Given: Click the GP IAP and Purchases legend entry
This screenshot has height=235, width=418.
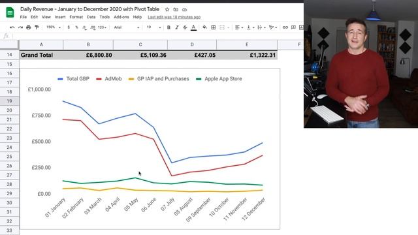Looking at the screenshot, I should (x=159, y=79).
